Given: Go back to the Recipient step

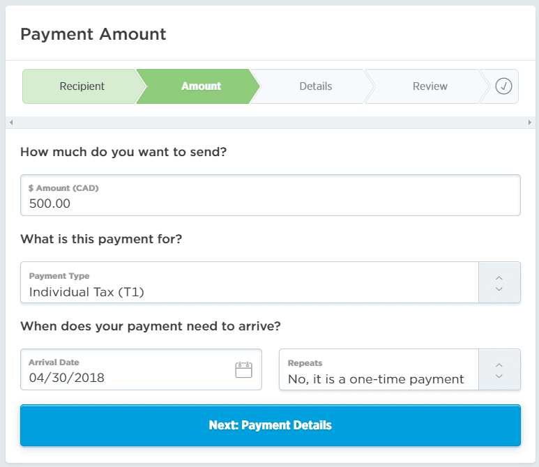Looking at the screenshot, I should tap(82, 86).
